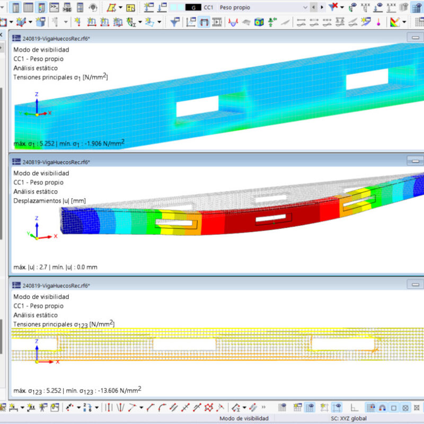Expand the clear filter dropdown arrow
Screen dimensions: 424x424
pos(342,7)
